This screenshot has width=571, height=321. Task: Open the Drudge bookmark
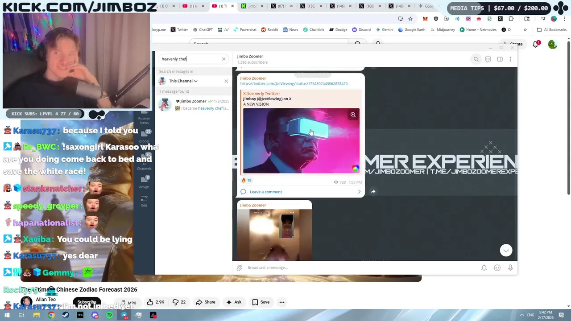click(338, 30)
